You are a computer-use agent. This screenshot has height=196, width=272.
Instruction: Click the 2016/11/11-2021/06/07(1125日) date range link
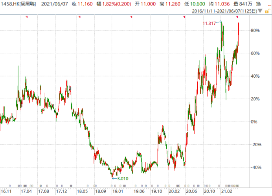pyautogui.click(x=224, y=11)
